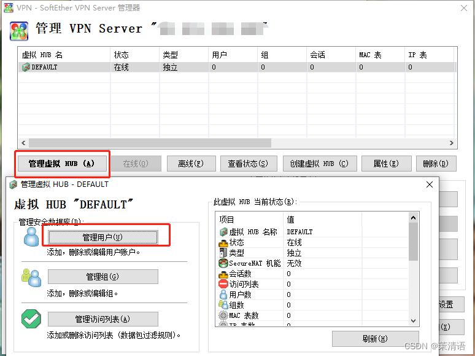This screenshot has height=356, width=475.
Task: Click status list scrollbar down arrow
Action: tap(413, 321)
